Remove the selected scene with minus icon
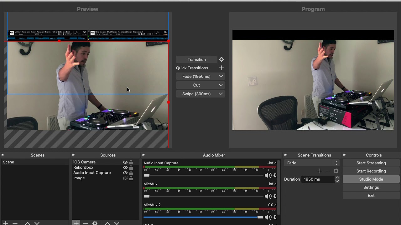Screen dimensions: 401x225 click(x=15, y=223)
